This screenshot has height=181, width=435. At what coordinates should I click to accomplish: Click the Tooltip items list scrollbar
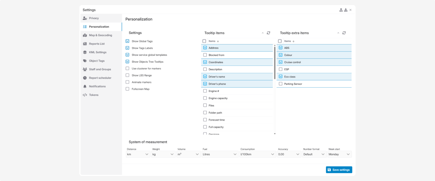click(274, 62)
